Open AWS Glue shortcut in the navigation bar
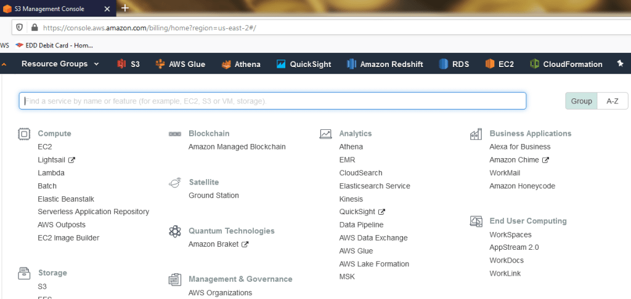 [x=180, y=64]
